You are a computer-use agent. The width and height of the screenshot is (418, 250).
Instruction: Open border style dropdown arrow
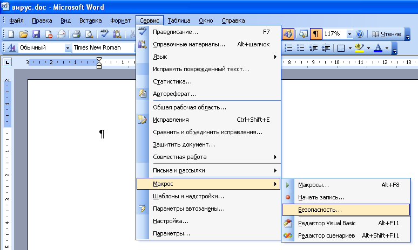click(350, 48)
